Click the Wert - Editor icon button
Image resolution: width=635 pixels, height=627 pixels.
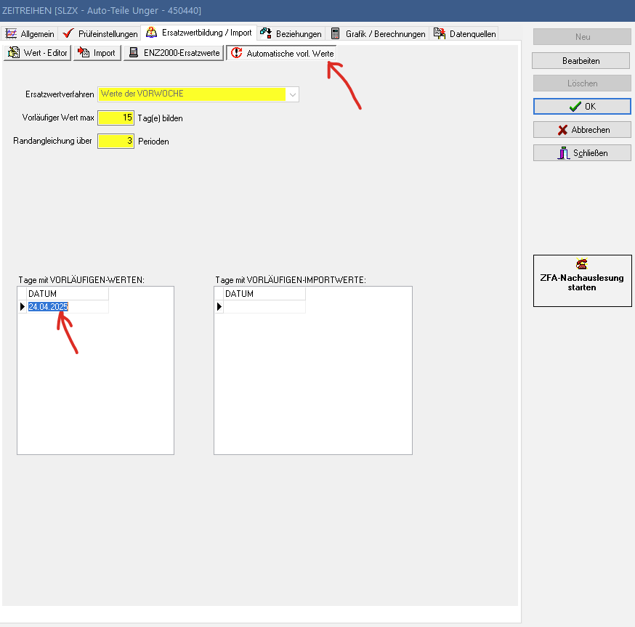[x=37, y=53]
